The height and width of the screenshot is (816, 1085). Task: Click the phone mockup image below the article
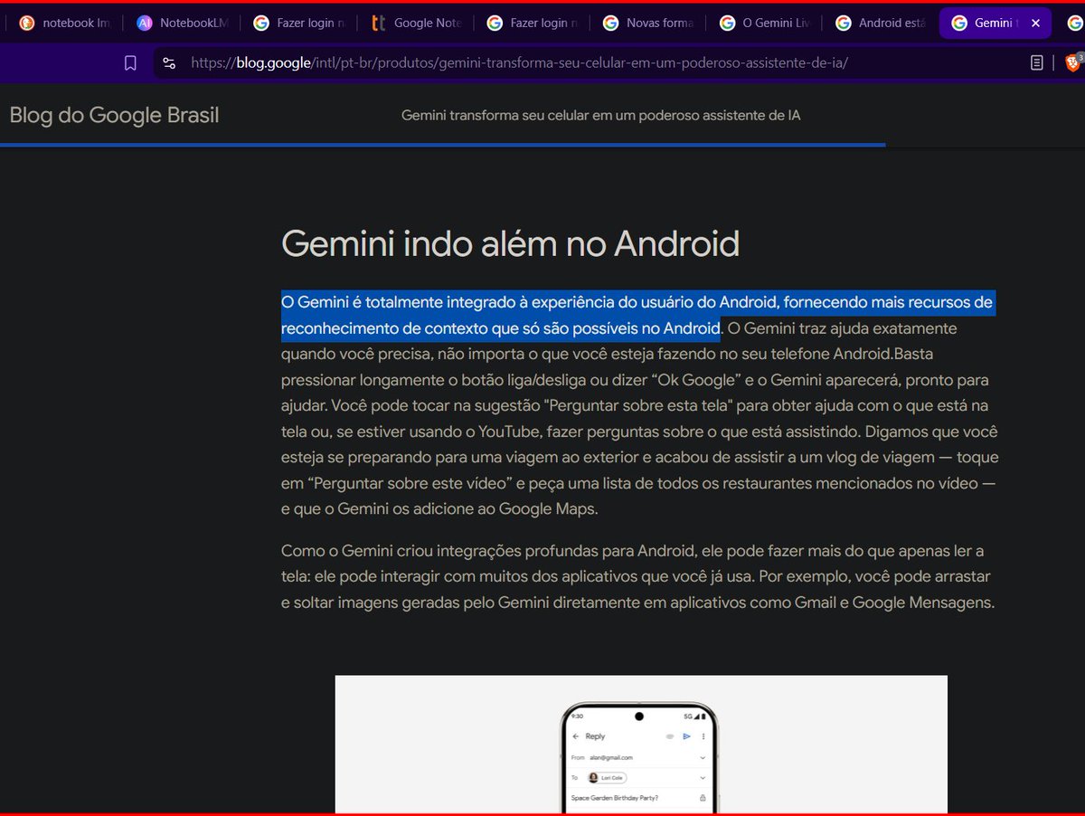641,745
